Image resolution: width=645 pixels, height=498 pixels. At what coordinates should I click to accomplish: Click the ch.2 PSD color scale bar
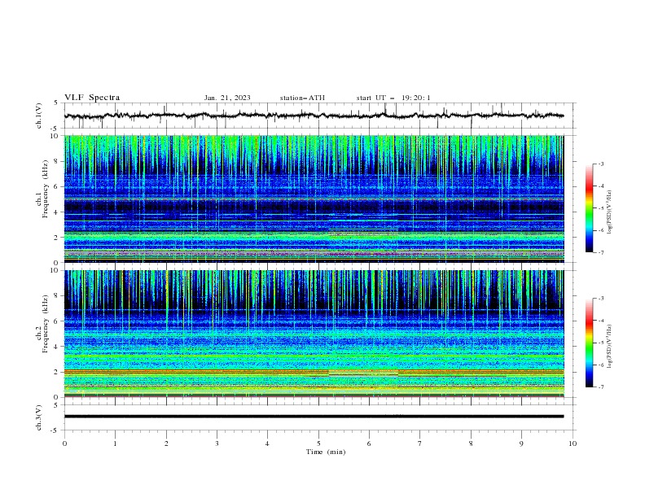click(x=590, y=343)
